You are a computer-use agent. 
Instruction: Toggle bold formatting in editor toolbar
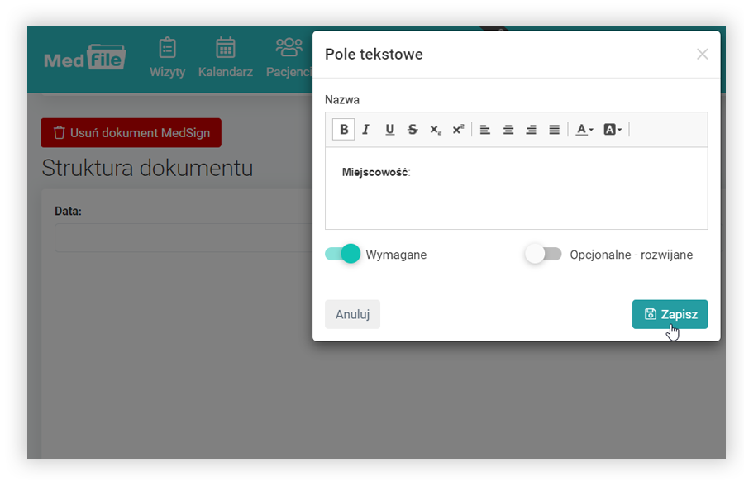(344, 130)
